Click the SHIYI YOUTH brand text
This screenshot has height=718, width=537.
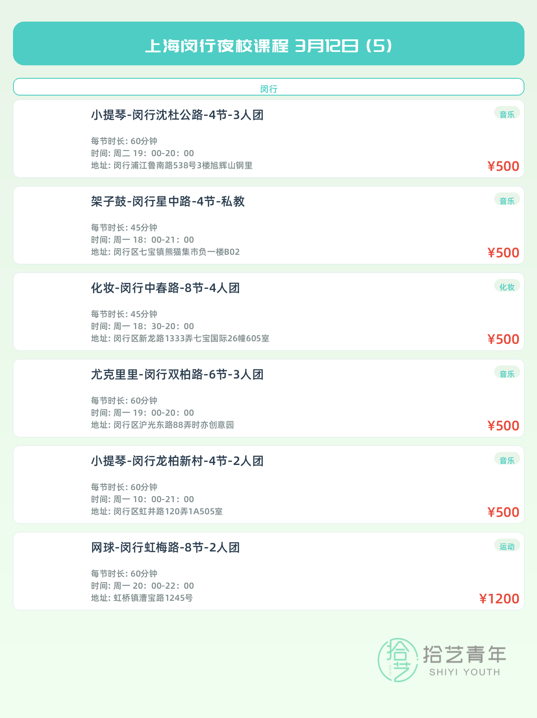(x=464, y=672)
